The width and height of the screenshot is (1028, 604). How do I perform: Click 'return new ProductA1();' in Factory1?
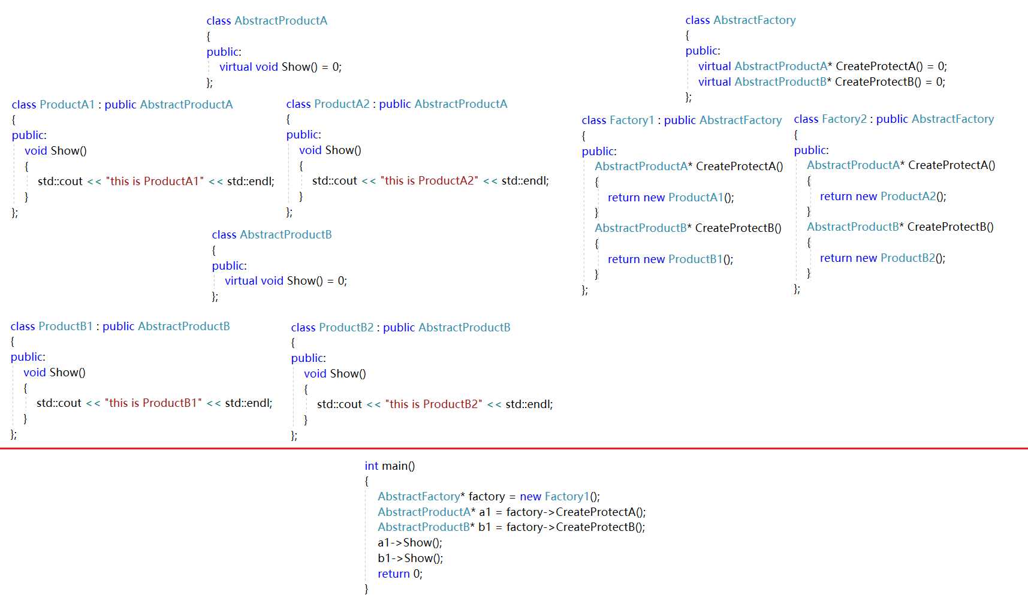click(671, 198)
